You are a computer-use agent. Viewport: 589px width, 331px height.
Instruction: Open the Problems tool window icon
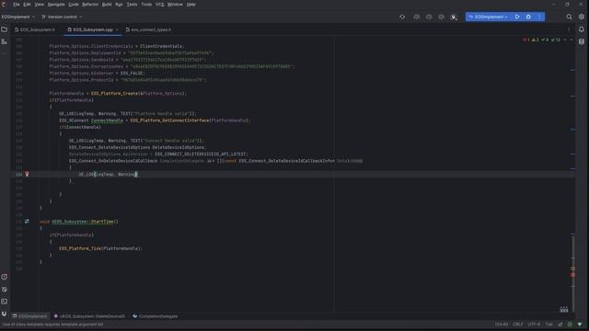4,277
